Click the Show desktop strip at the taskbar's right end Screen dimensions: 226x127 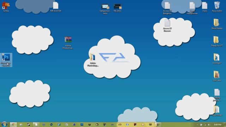coord(225,125)
